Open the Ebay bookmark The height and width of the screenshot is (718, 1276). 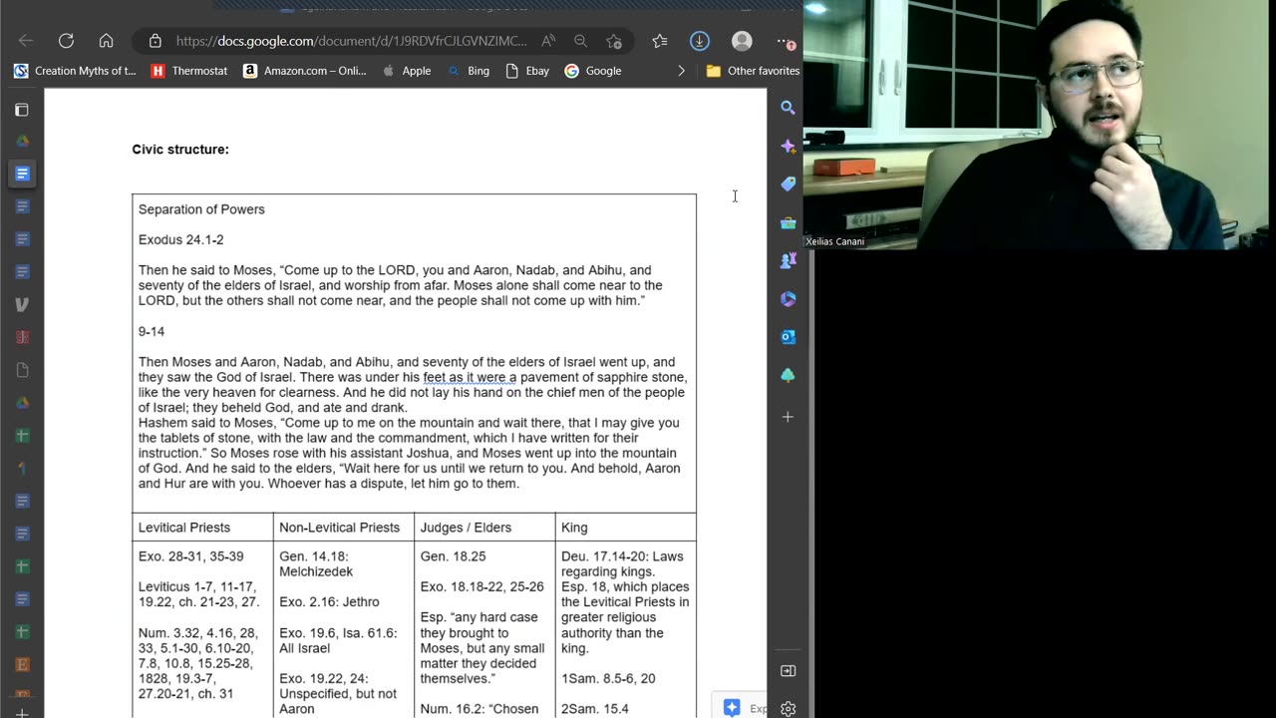(528, 71)
